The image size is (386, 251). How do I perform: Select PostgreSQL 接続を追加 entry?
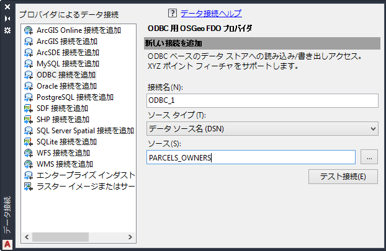(75, 97)
